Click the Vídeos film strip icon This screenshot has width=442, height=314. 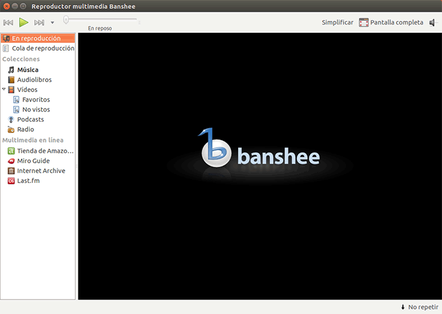(11, 90)
